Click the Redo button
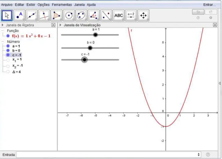The height and width of the screenshot is (159, 222). pyautogui.click(x=211, y=12)
